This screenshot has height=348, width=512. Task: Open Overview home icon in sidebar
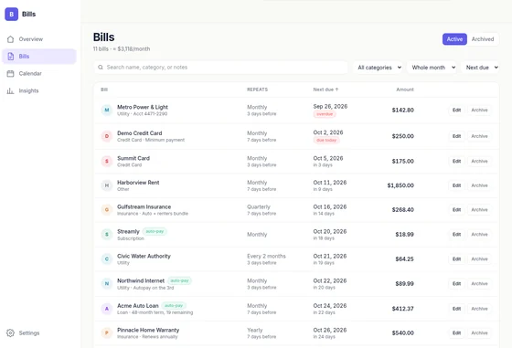[x=10, y=39]
